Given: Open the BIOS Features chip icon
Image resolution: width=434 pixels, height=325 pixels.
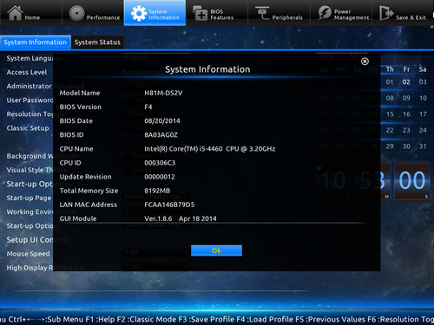Looking at the screenshot, I should [201, 14].
